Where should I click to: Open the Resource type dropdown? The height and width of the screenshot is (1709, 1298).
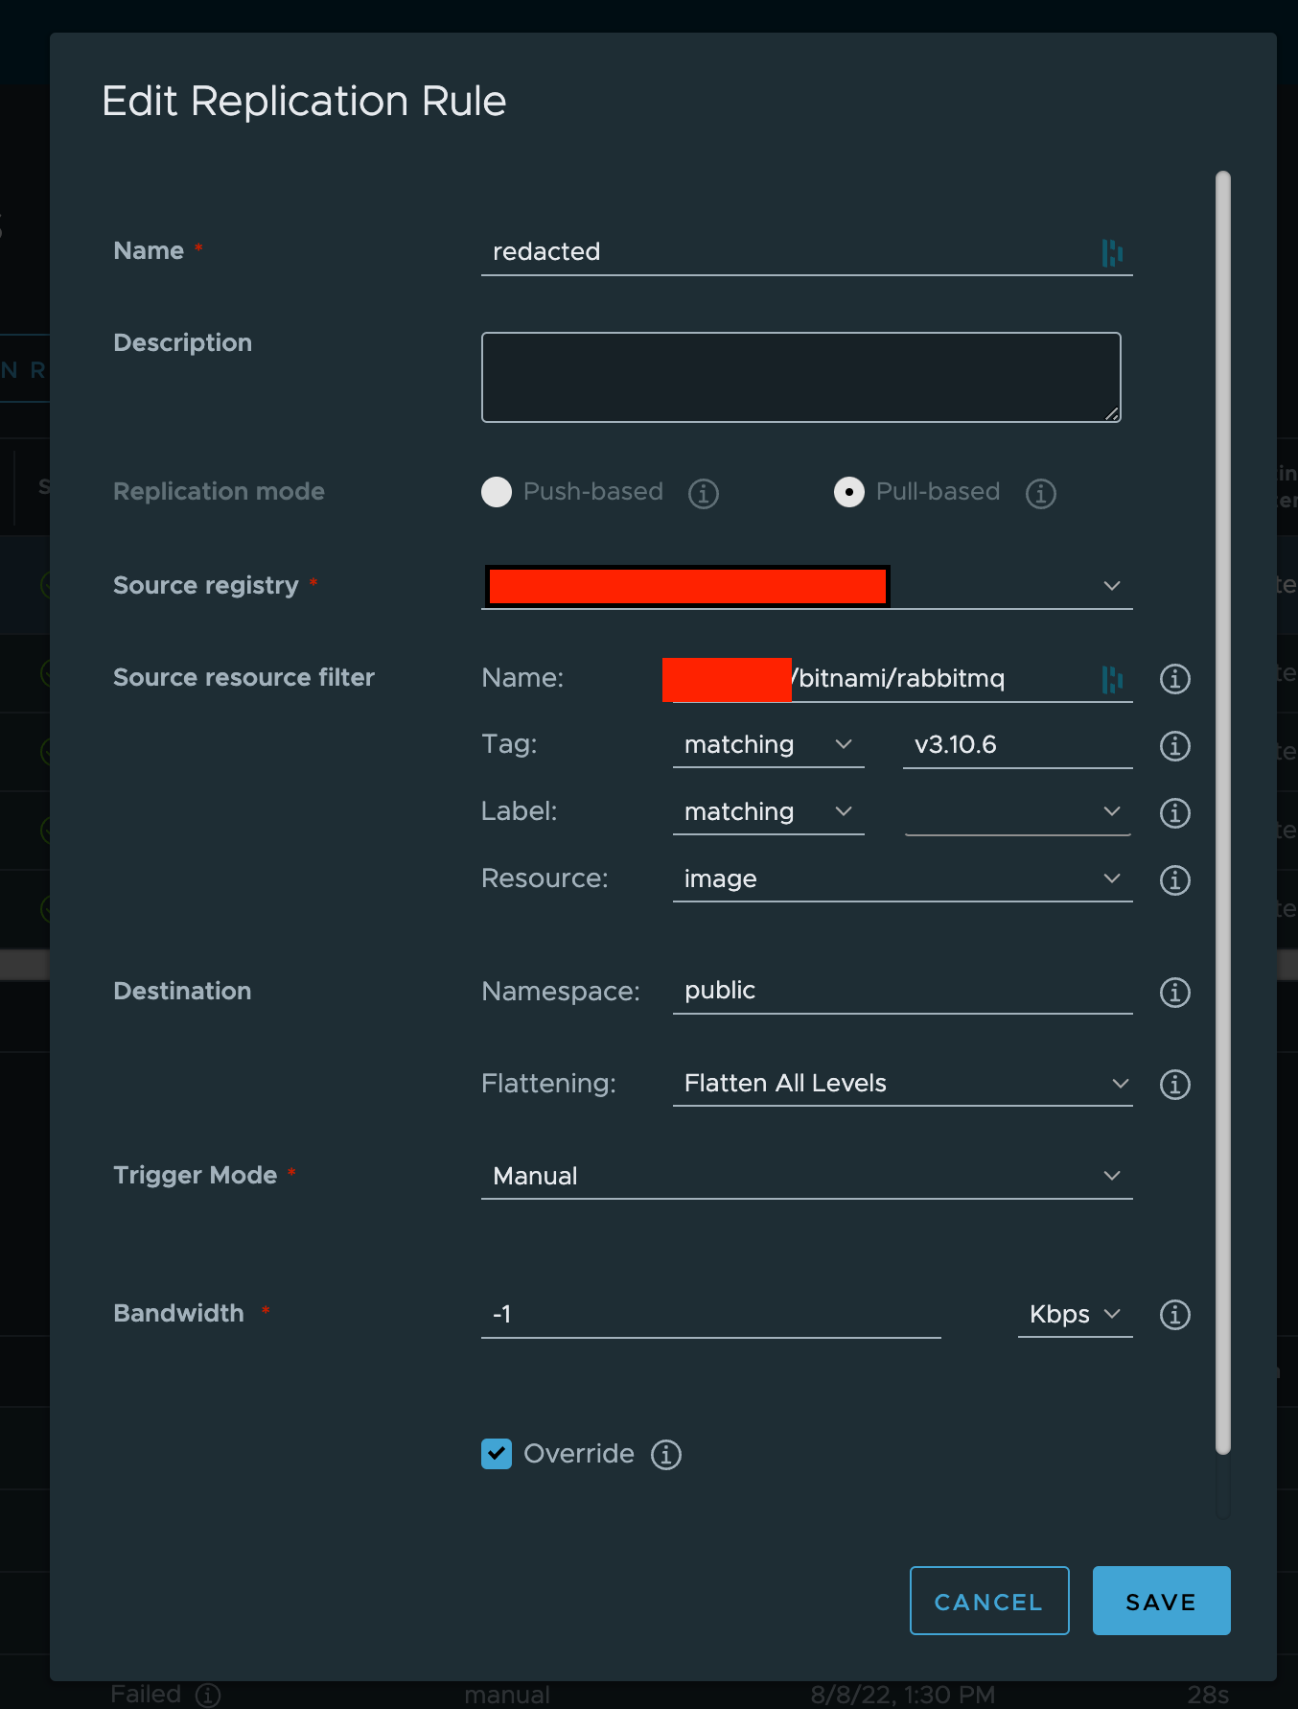click(903, 879)
